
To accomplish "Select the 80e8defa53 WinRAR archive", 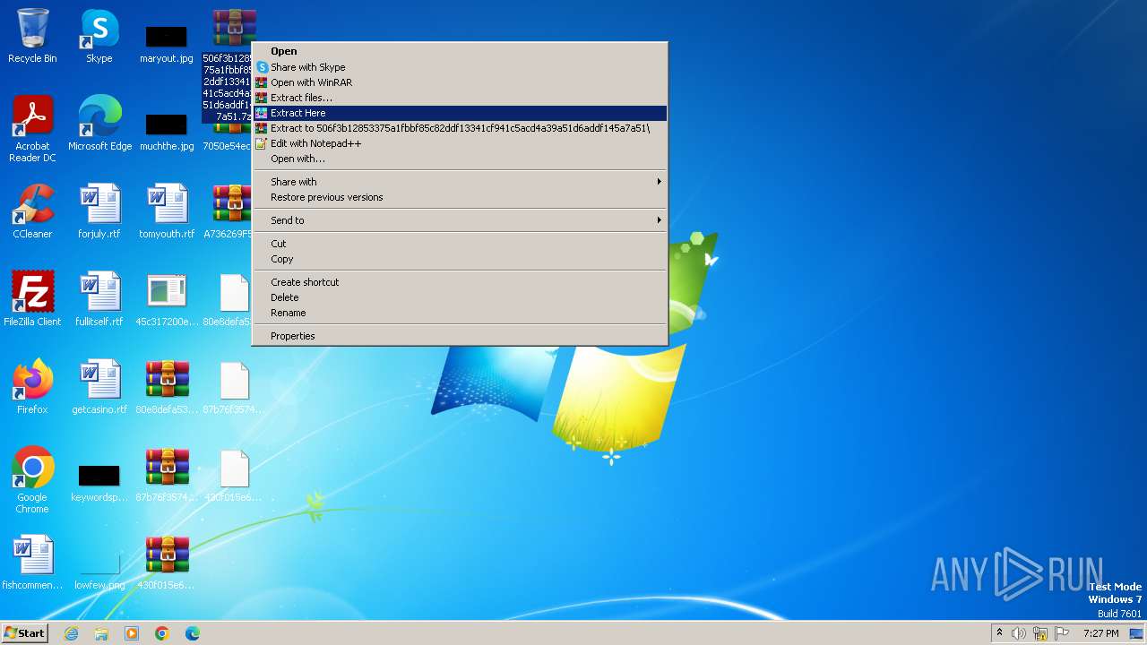I will [x=166, y=387].
